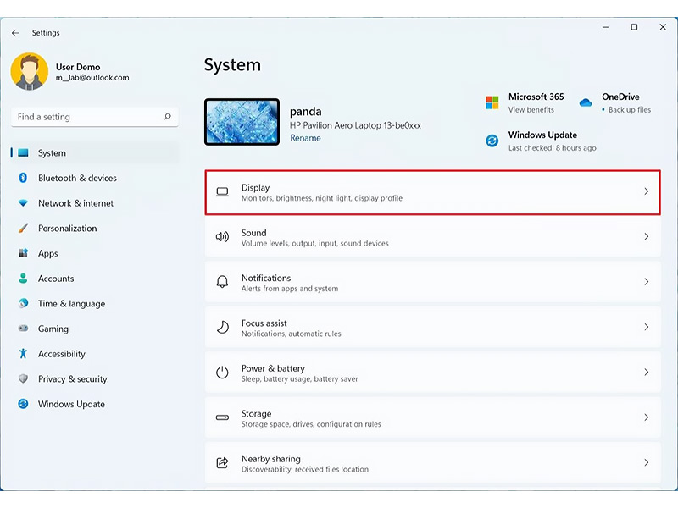Image resolution: width=678 pixels, height=508 pixels.
Task: Click the Accessibility figure icon
Action: (23, 353)
